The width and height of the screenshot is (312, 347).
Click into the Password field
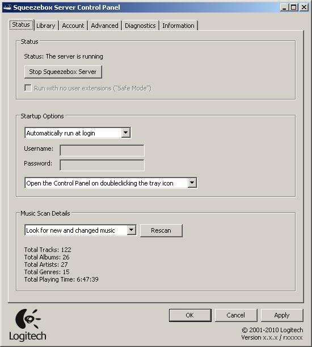pos(102,166)
